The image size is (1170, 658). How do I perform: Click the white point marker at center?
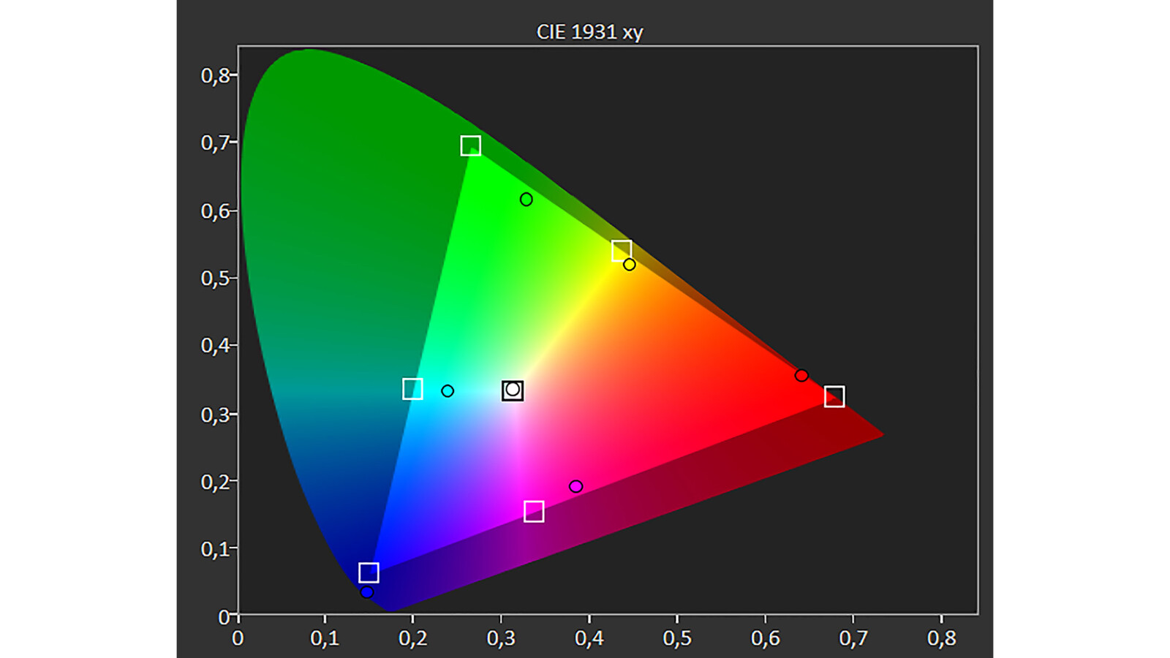(513, 390)
